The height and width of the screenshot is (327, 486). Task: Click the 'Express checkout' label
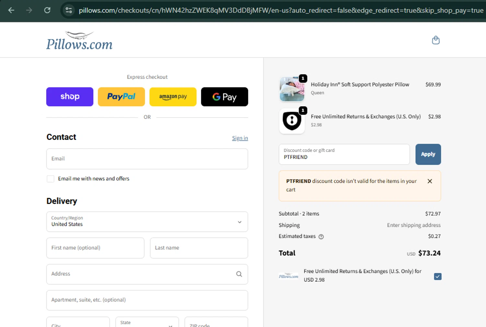(x=147, y=77)
